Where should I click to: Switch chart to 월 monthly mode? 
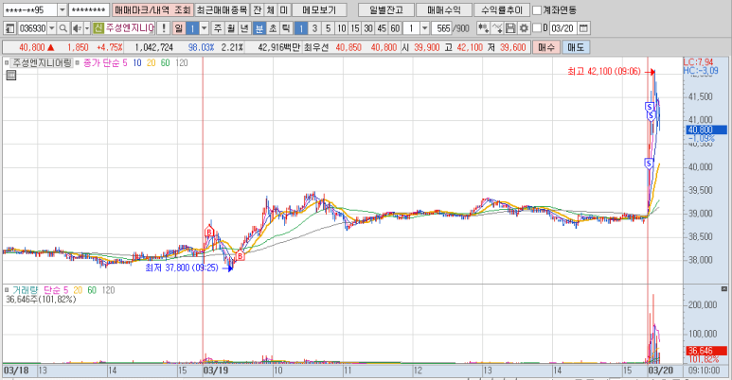click(231, 28)
